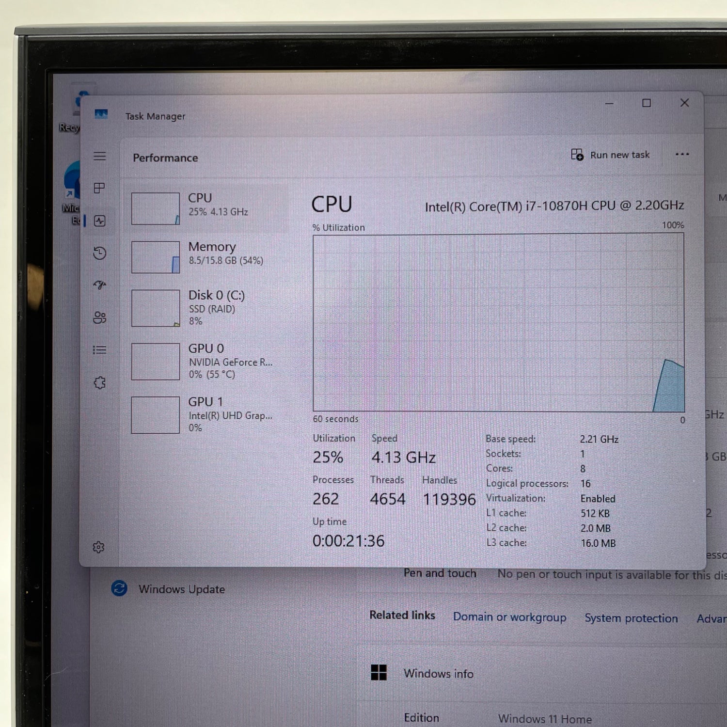Click the 262 processes value
This screenshot has width=727, height=727.
(x=326, y=499)
